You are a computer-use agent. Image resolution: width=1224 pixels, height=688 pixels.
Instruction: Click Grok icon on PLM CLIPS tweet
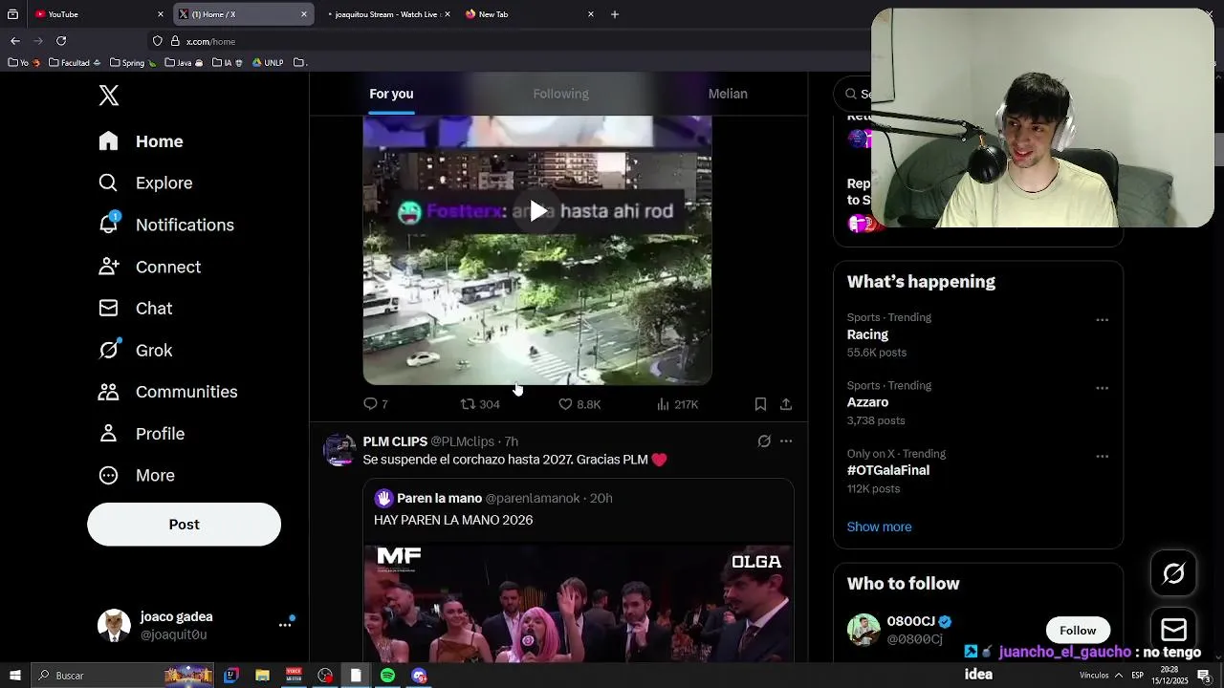(764, 441)
